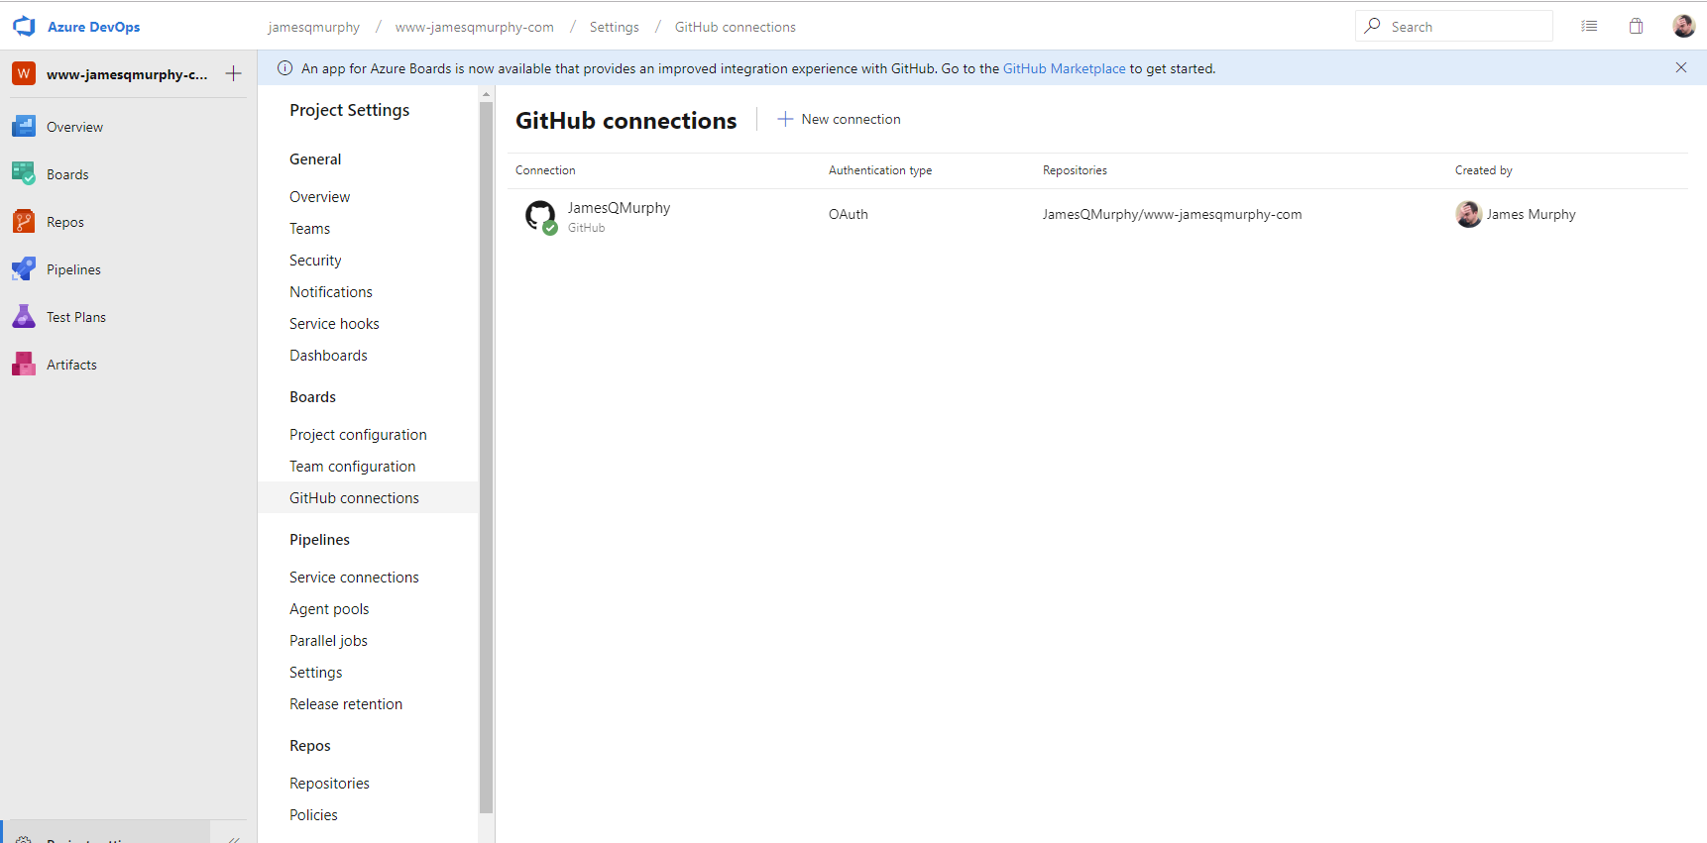1707x843 pixels.
Task: Click the search magnifier icon
Action: coord(1373,26)
